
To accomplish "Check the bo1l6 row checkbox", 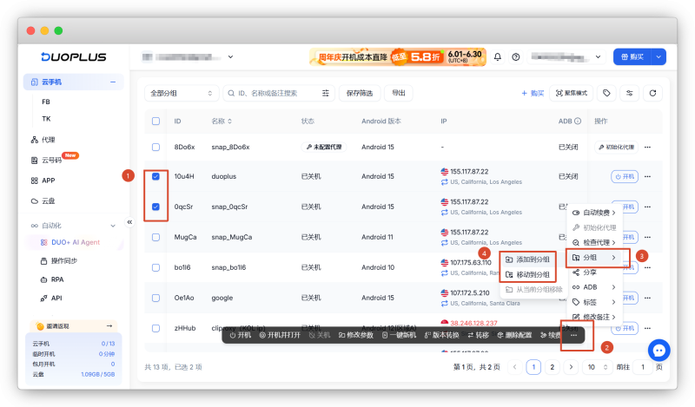I will [x=156, y=267].
